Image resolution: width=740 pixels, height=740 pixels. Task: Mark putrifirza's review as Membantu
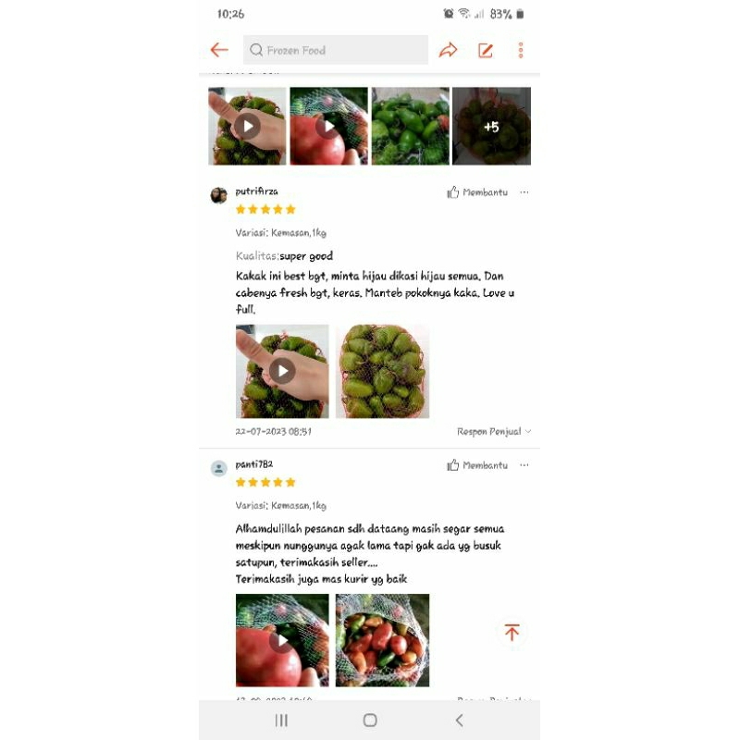[x=477, y=192]
